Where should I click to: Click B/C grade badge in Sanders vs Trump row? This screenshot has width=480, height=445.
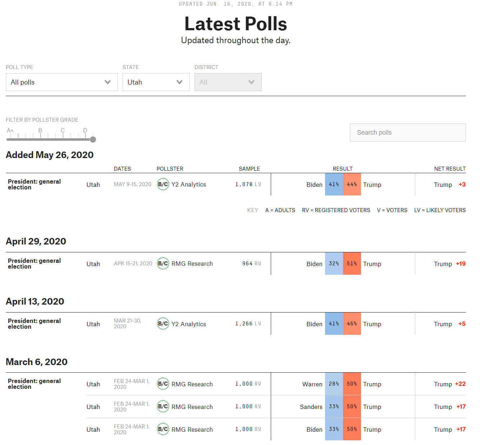pyautogui.click(x=163, y=406)
